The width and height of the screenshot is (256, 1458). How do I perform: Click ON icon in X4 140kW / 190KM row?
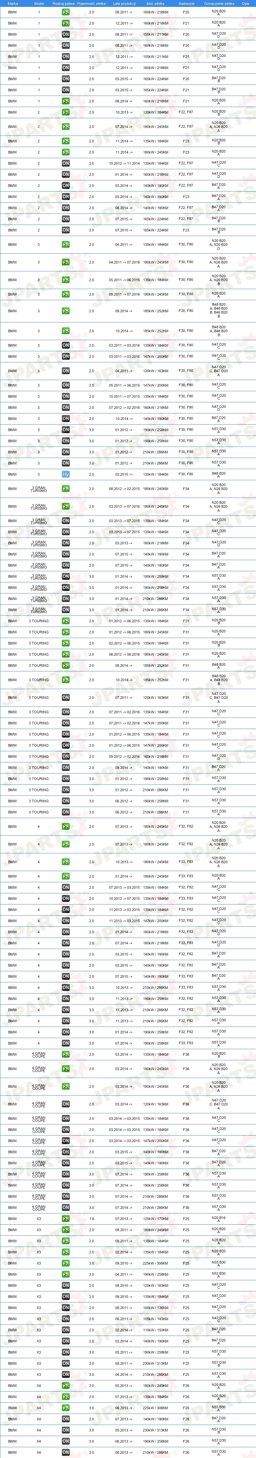66,1419
